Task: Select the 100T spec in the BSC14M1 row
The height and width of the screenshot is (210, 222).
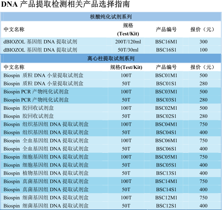Action: point(126,181)
